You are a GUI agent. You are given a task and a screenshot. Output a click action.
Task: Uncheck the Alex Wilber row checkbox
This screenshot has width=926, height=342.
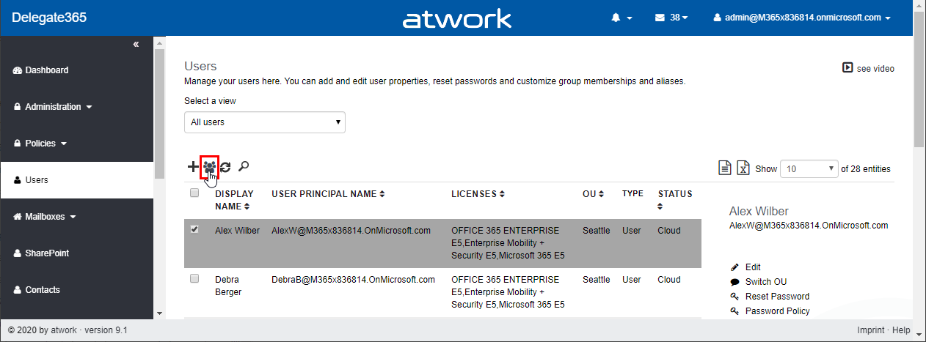194,229
